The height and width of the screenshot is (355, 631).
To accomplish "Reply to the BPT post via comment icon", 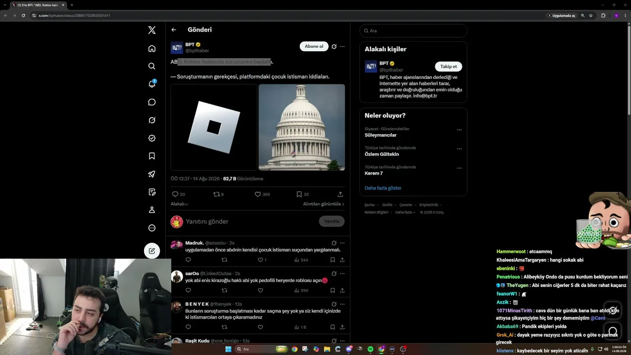I will tap(175, 194).
